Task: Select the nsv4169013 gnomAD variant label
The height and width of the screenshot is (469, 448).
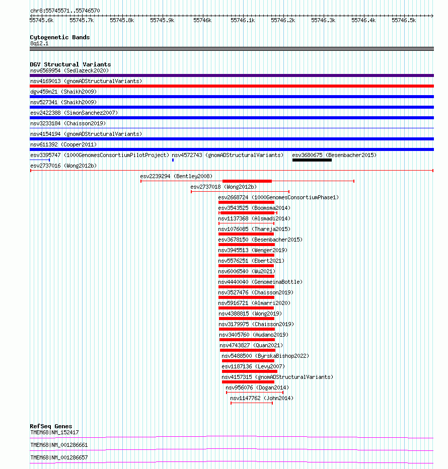Action: pos(86,81)
